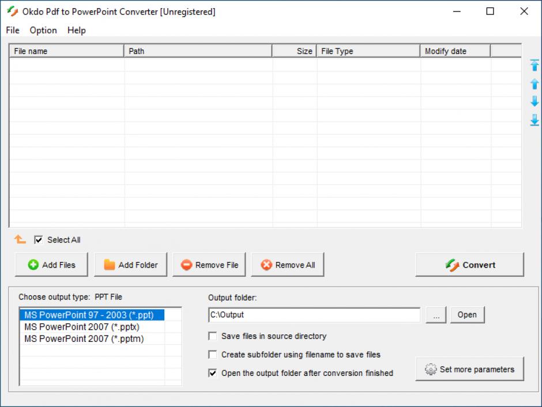This screenshot has height=407, width=542.
Task: Sort by Modify date column header
Action: click(456, 51)
